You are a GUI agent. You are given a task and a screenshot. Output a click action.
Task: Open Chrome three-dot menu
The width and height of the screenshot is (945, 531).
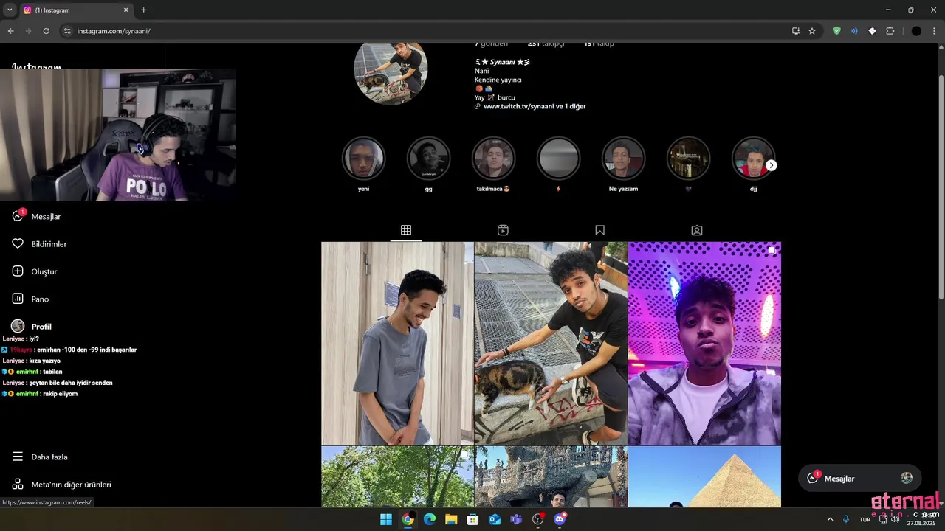pos(934,31)
